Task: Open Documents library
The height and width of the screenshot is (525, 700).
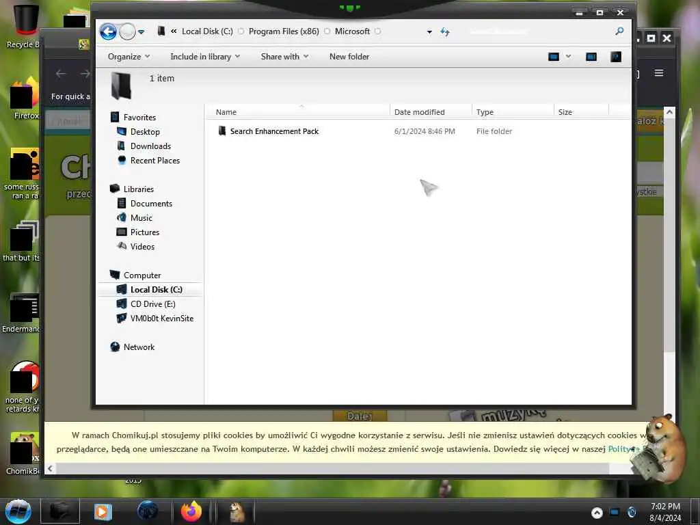Action: point(151,204)
